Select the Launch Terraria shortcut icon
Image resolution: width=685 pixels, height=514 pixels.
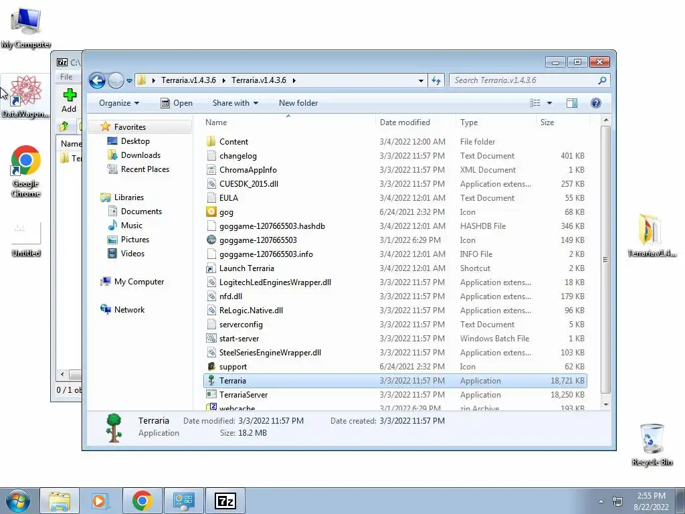[211, 268]
